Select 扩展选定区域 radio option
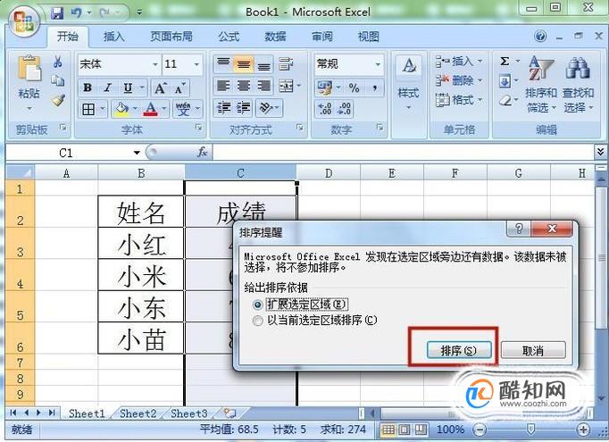Viewport: 609px width, 442px height. (257, 304)
